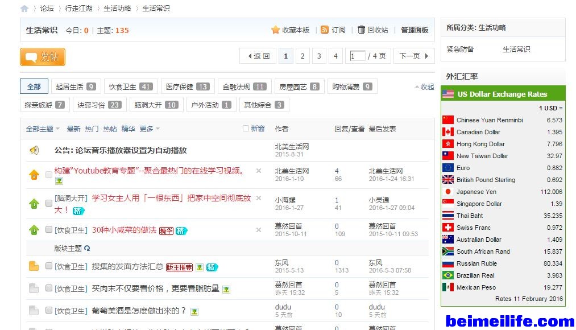This screenshot has width=576, height=330.
Task: Select the 饮食卫生 category tab
Action: click(x=131, y=86)
